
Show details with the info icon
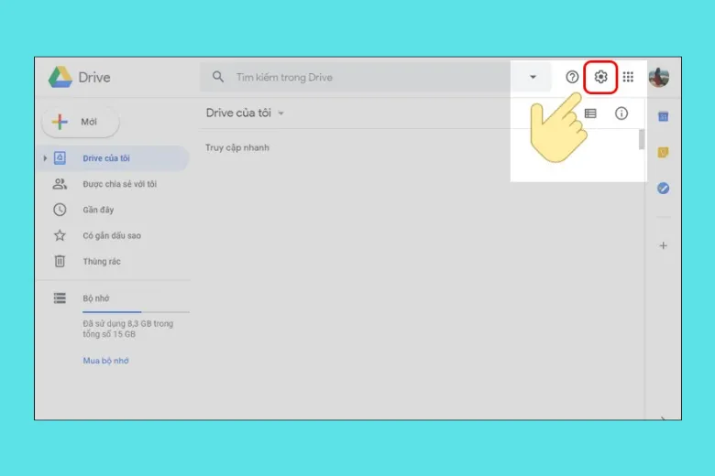tap(621, 114)
